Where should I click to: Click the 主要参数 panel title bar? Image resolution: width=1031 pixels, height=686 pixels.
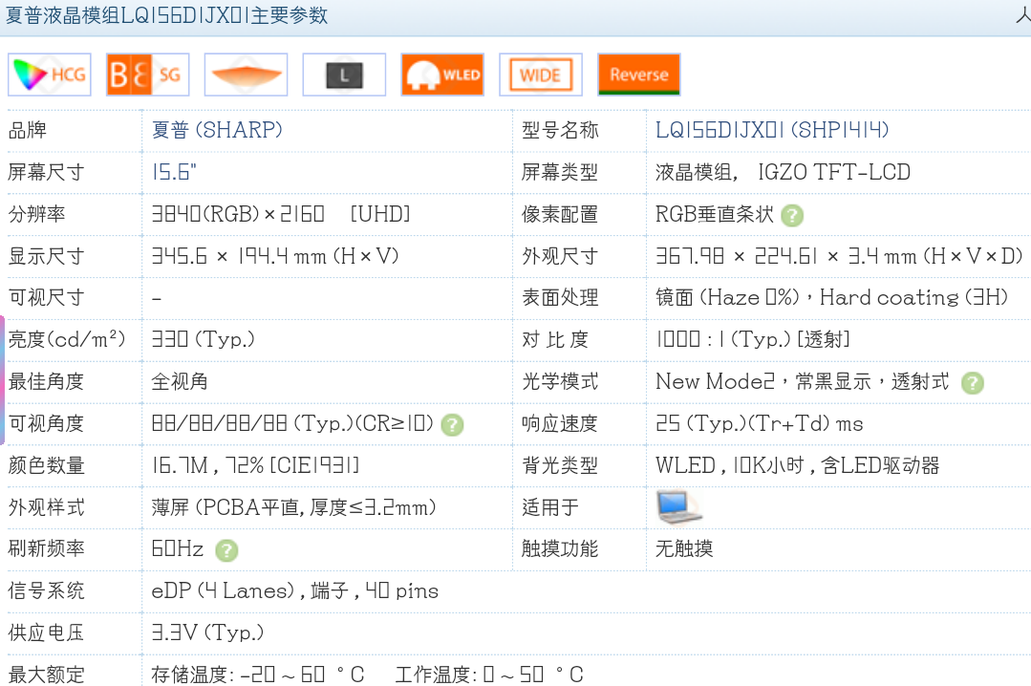click(516, 16)
